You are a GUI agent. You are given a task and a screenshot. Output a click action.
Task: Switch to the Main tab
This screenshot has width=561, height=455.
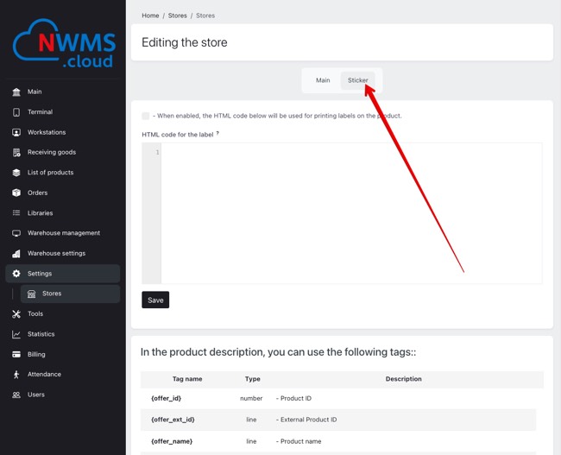pyautogui.click(x=323, y=80)
